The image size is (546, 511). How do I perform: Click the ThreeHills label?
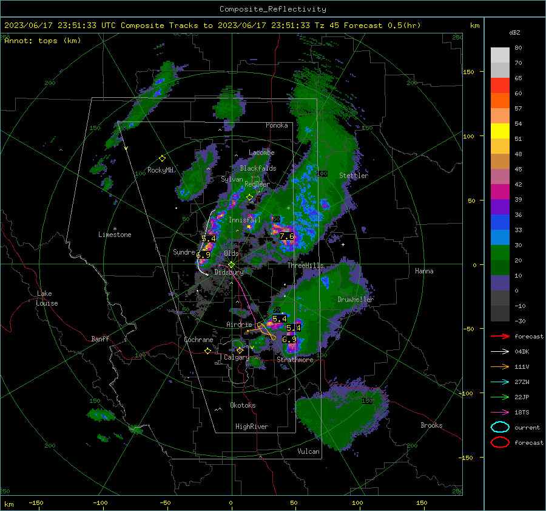305,266
